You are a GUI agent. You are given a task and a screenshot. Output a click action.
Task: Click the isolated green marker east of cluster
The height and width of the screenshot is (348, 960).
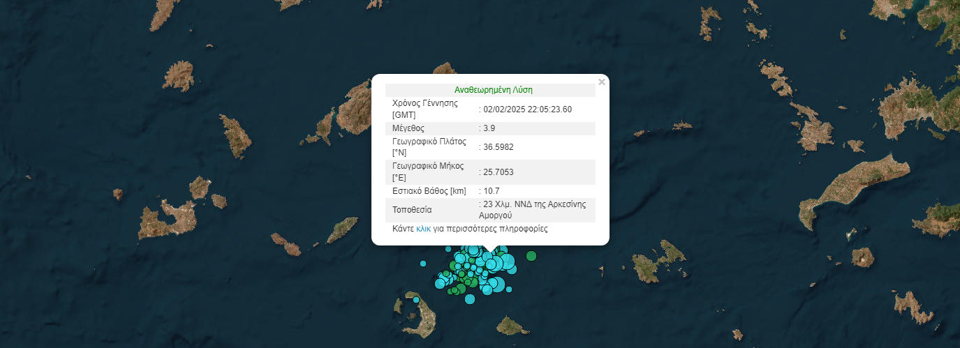(531, 256)
